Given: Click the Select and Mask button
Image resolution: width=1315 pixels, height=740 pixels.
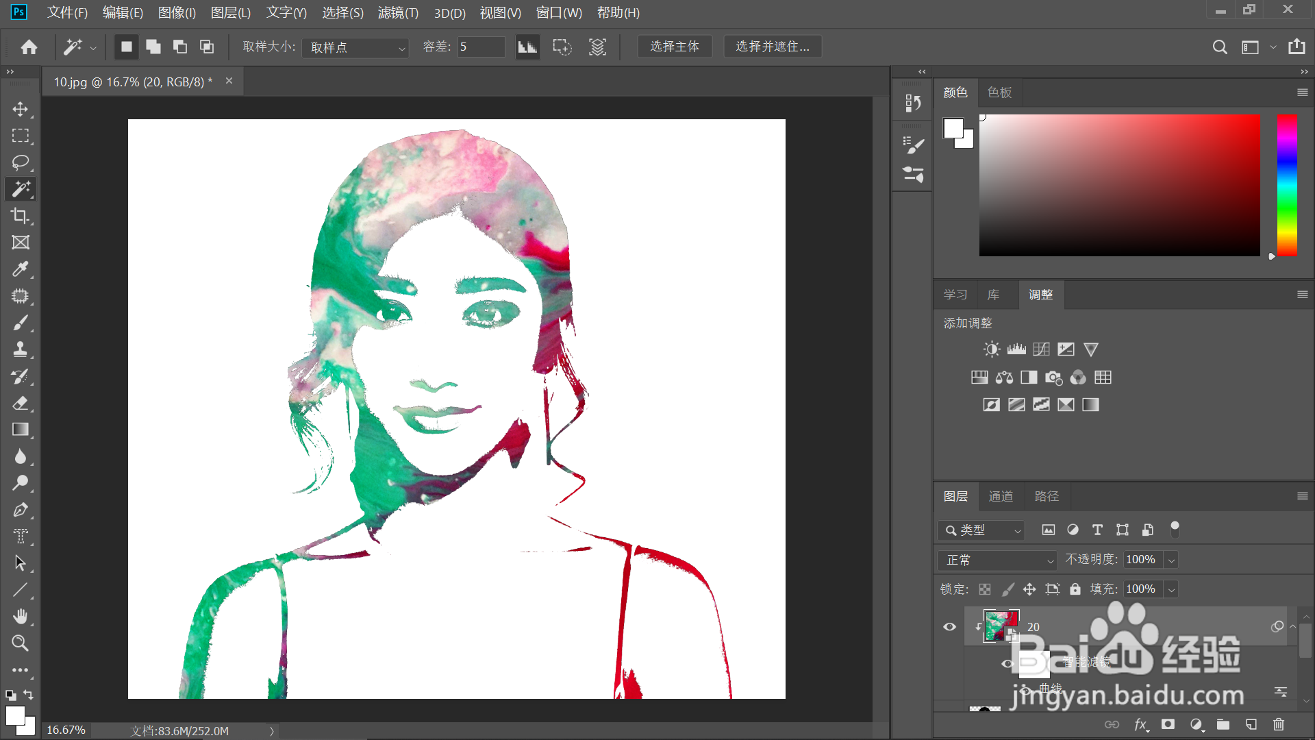Looking at the screenshot, I should tap(772, 47).
